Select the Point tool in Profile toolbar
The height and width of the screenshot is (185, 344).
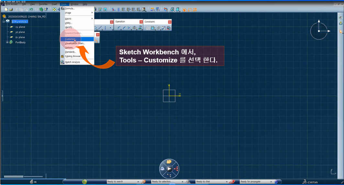110,28
